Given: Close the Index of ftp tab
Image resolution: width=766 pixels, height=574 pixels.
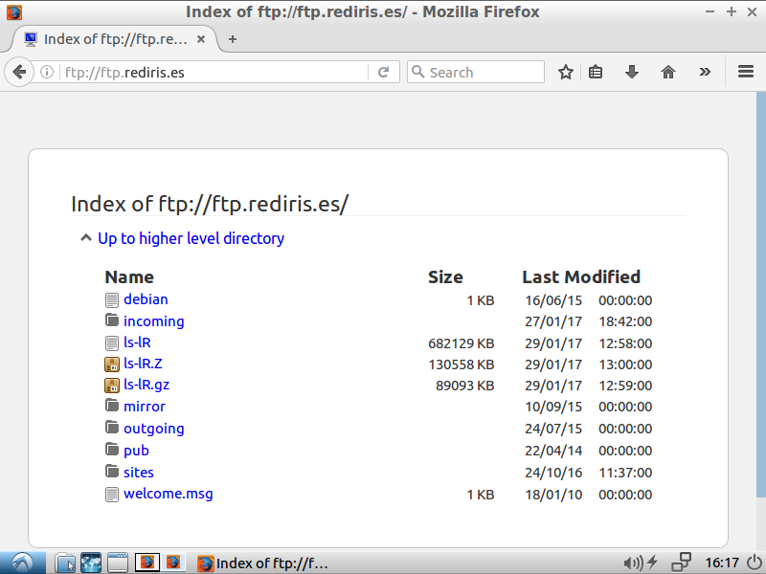Looking at the screenshot, I should pos(203,39).
